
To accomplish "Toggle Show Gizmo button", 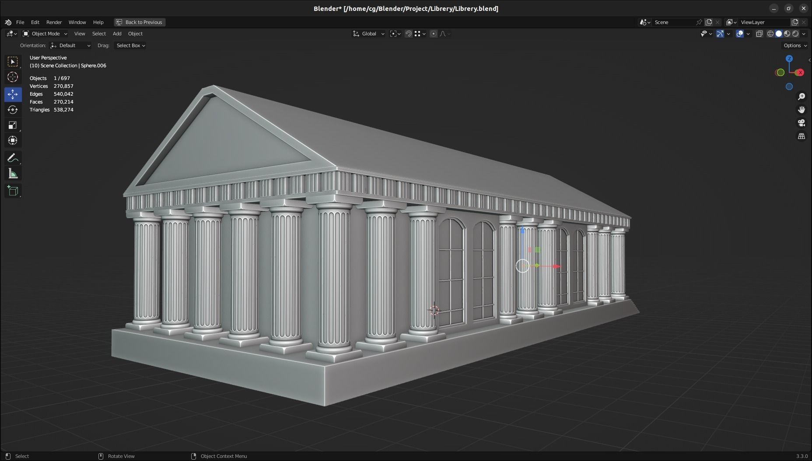I will pos(720,34).
